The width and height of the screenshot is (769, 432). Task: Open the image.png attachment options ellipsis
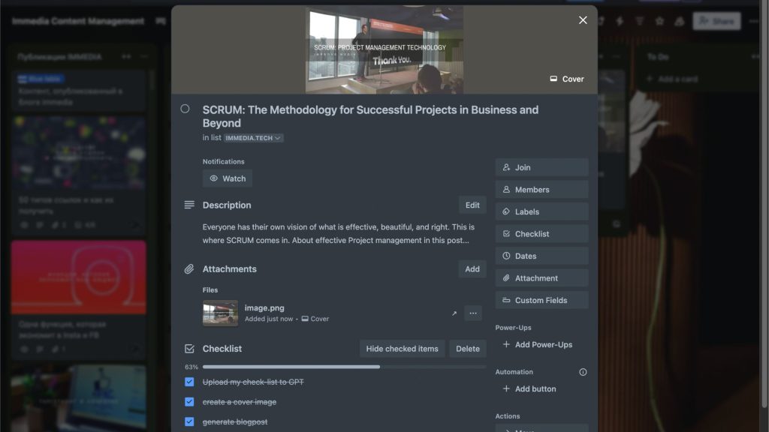pyautogui.click(x=473, y=313)
